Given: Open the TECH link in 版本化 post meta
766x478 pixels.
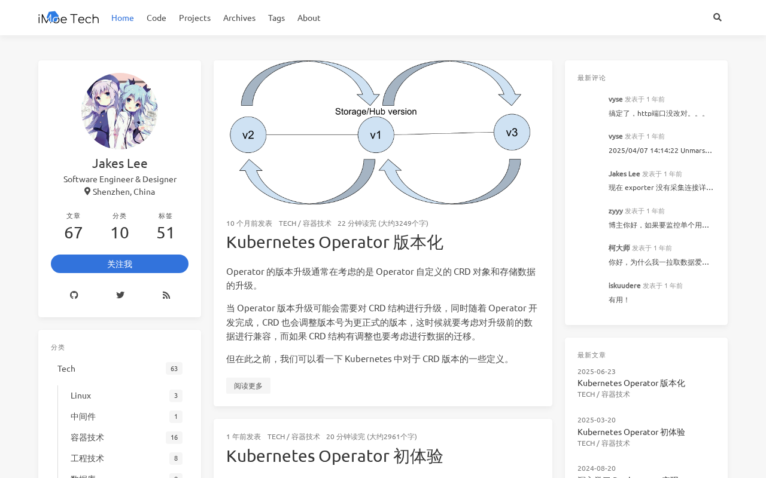Looking at the screenshot, I should [x=287, y=223].
